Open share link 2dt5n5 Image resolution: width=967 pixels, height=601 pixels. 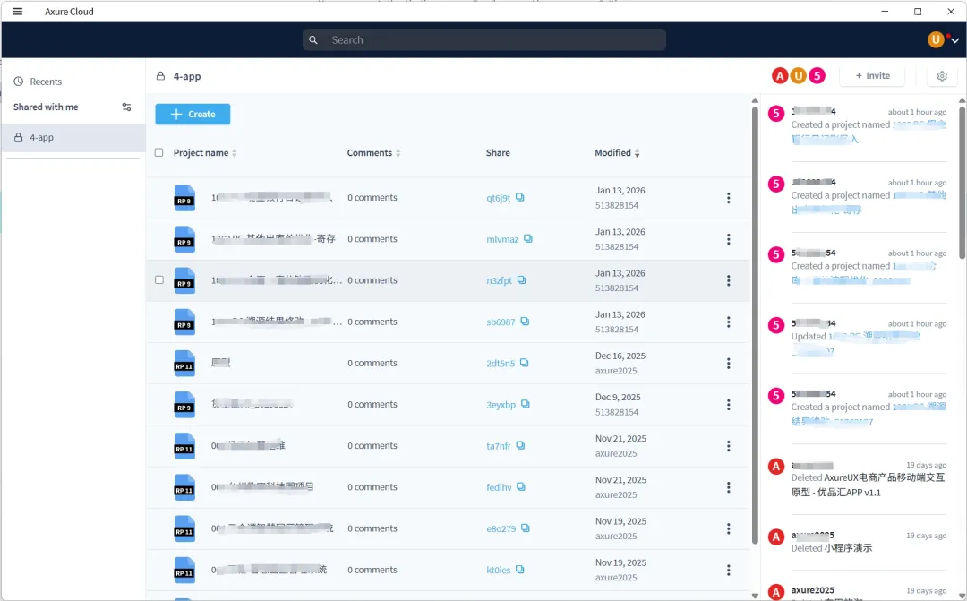[501, 364]
